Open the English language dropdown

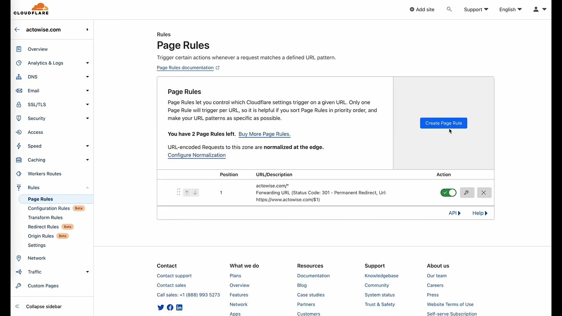pos(511,9)
